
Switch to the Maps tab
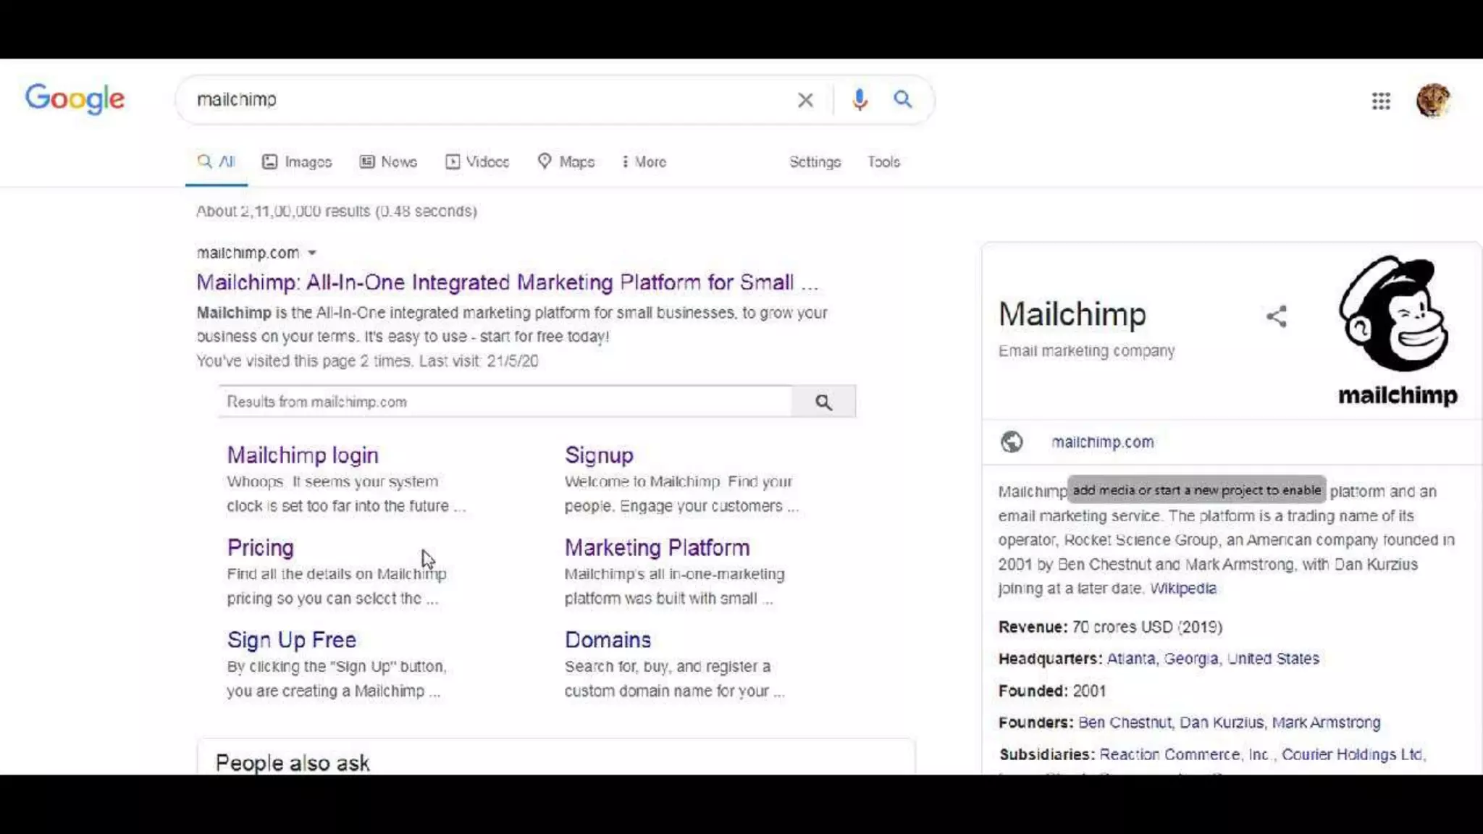click(566, 161)
